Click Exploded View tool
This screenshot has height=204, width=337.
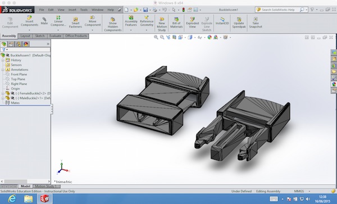coord(192,22)
